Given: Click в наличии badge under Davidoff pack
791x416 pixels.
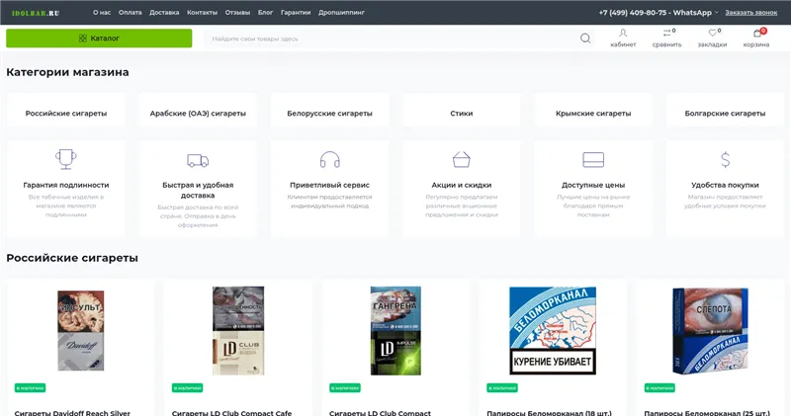Looking at the screenshot, I should coord(30,387).
